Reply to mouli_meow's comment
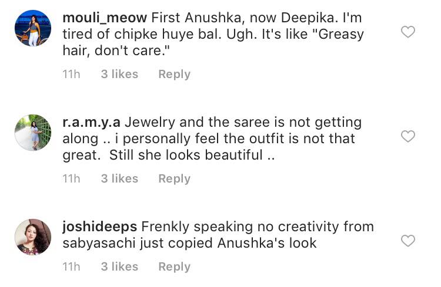Screen dimensions: 441x287 (x=174, y=75)
